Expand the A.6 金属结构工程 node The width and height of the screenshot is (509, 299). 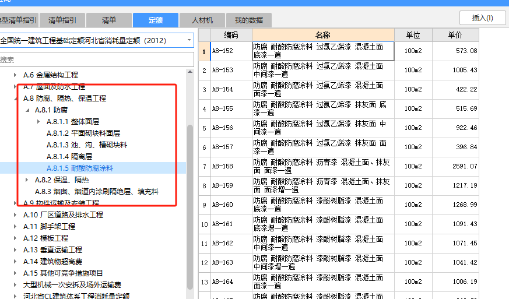(x=15, y=75)
